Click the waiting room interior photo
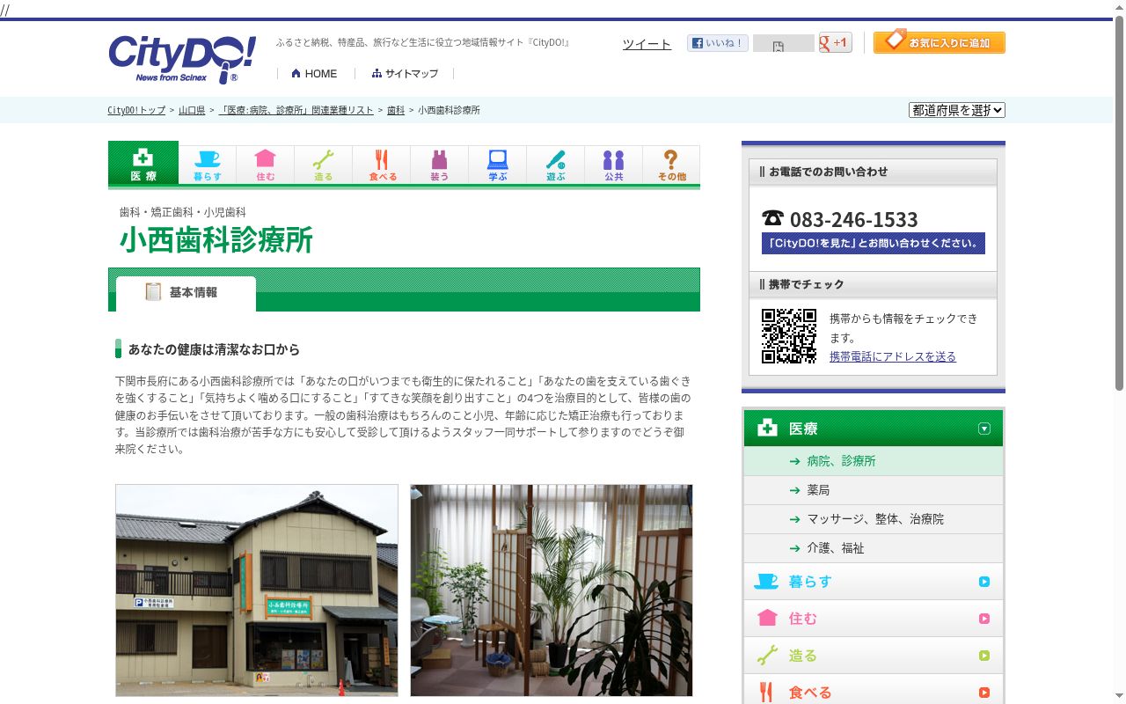The image size is (1126, 704). [x=552, y=590]
